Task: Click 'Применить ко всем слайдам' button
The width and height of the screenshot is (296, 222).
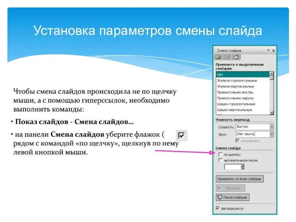Action: [x=239, y=179]
